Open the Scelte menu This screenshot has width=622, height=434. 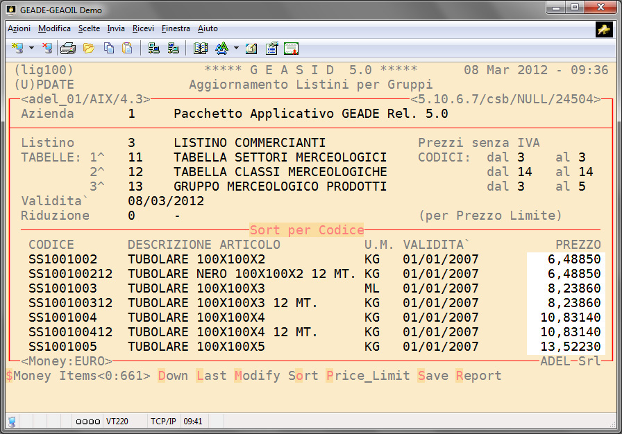click(89, 28)
